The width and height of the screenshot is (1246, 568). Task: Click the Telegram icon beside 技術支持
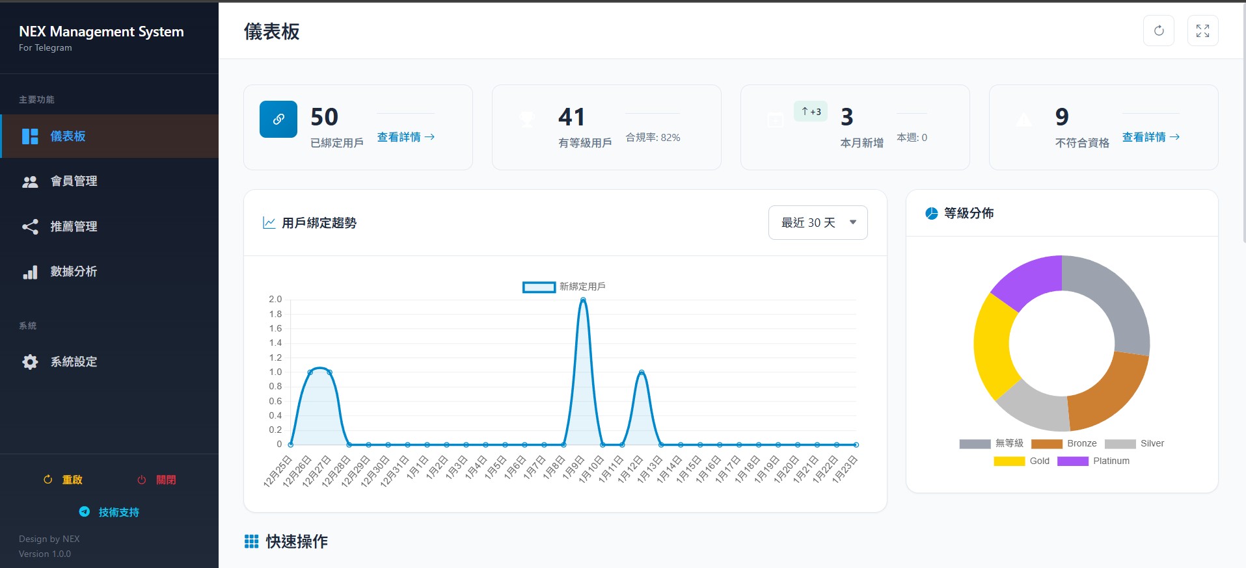coord(85,512)
